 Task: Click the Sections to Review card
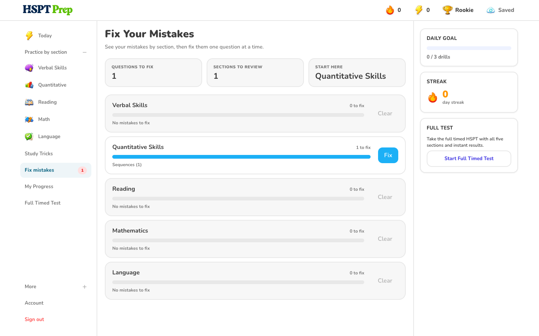tap(255, 72)
